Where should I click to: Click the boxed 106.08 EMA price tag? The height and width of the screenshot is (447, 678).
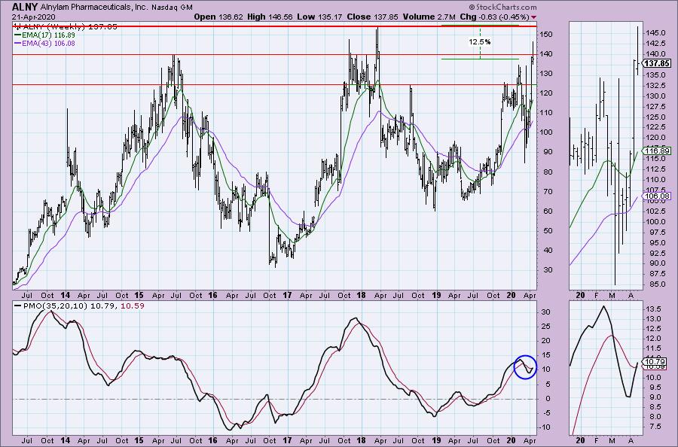coord(656,196)
